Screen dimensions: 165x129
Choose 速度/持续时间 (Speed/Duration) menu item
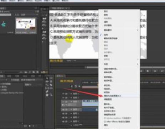(111, 69)
